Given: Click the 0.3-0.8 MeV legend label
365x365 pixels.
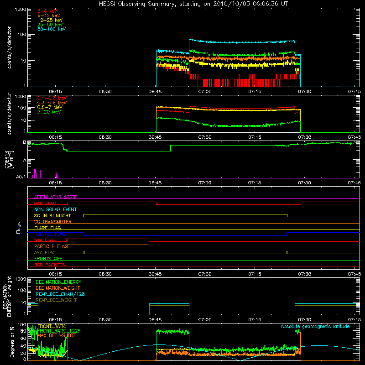Looking at the screenshot, I should (52, 103).
